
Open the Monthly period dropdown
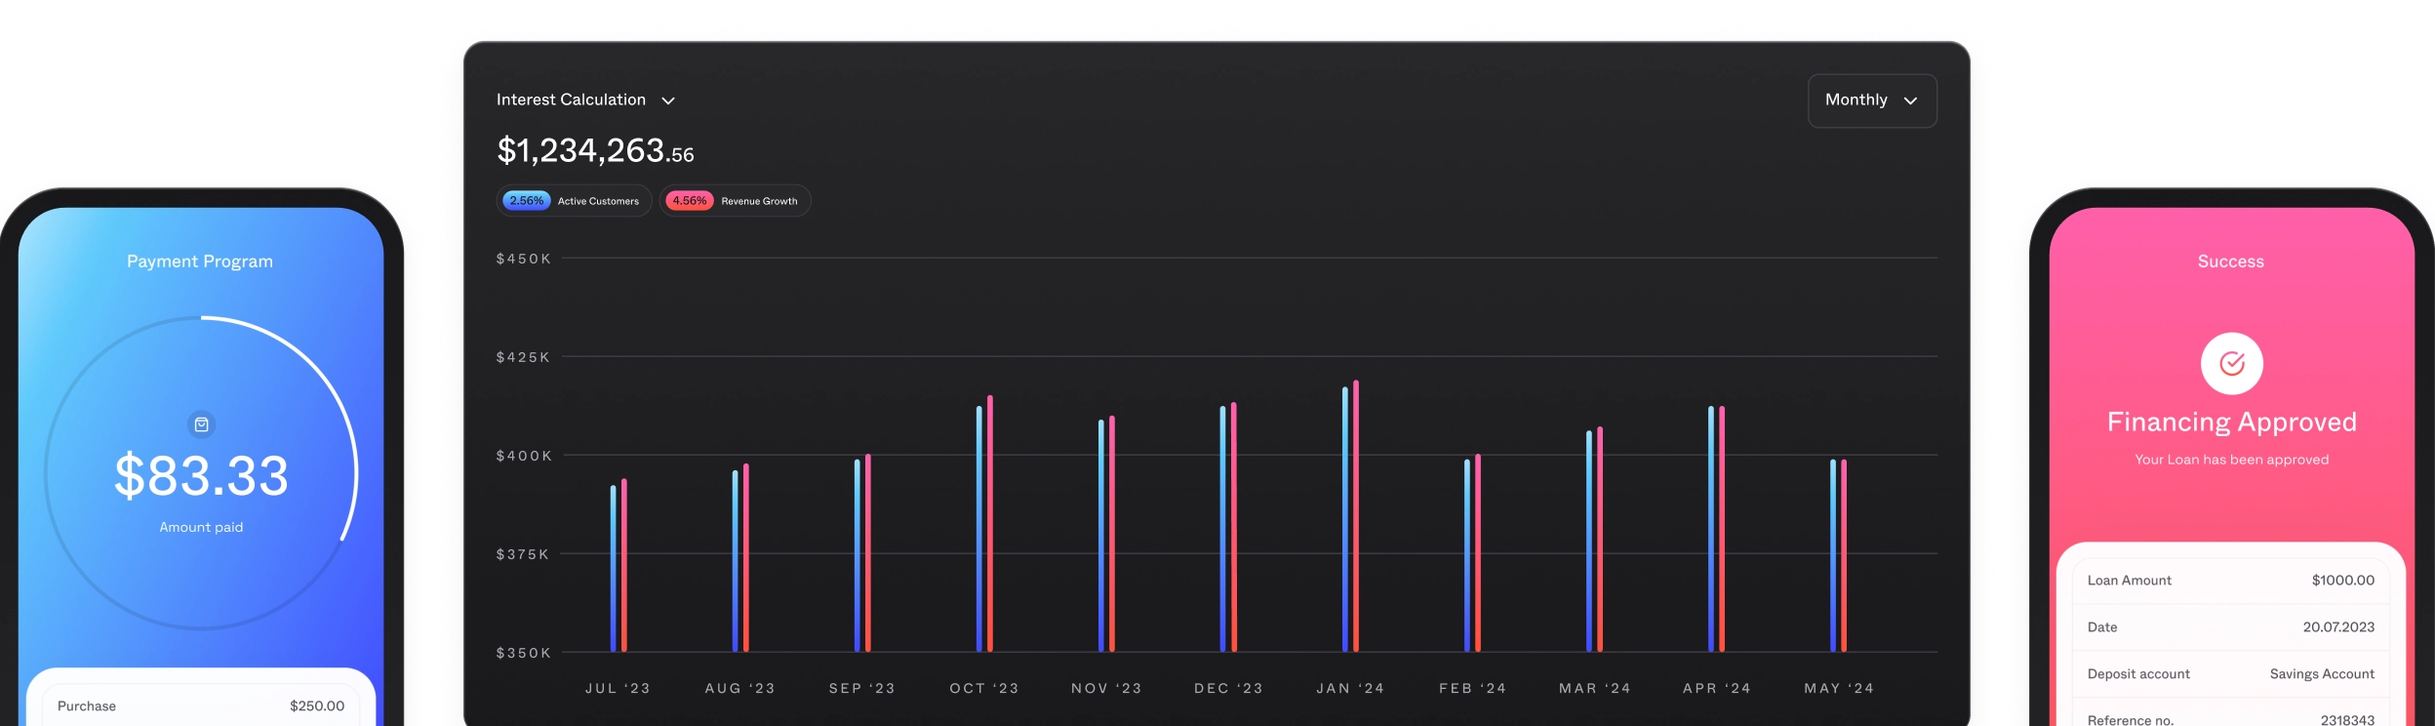(1870, 101)
